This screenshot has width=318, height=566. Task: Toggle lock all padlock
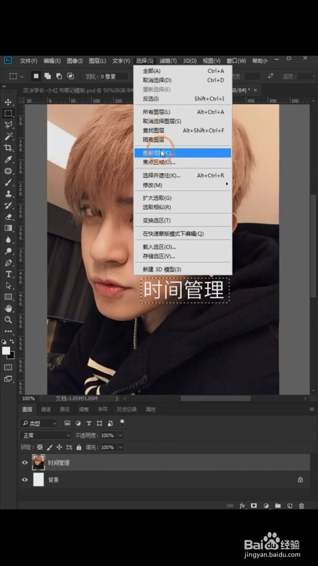tap(79, 447)
